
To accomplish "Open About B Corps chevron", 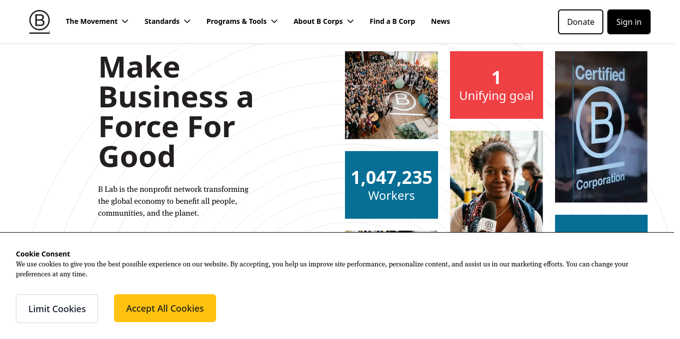I will coord(350,21).
